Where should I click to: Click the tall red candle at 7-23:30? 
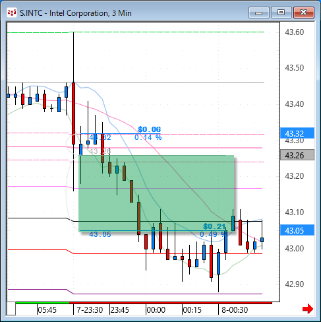(x=73, y=113)
